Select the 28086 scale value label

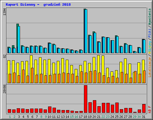click(x=4, y=89)
